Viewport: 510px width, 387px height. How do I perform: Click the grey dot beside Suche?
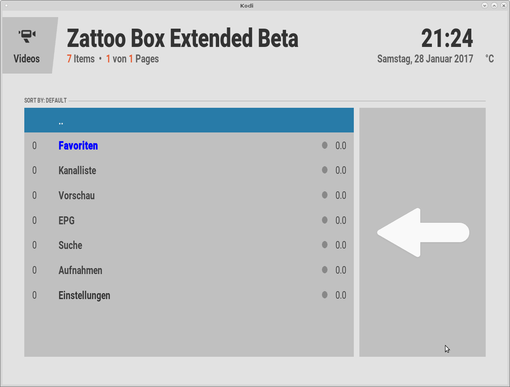click(x=325, y=245)
